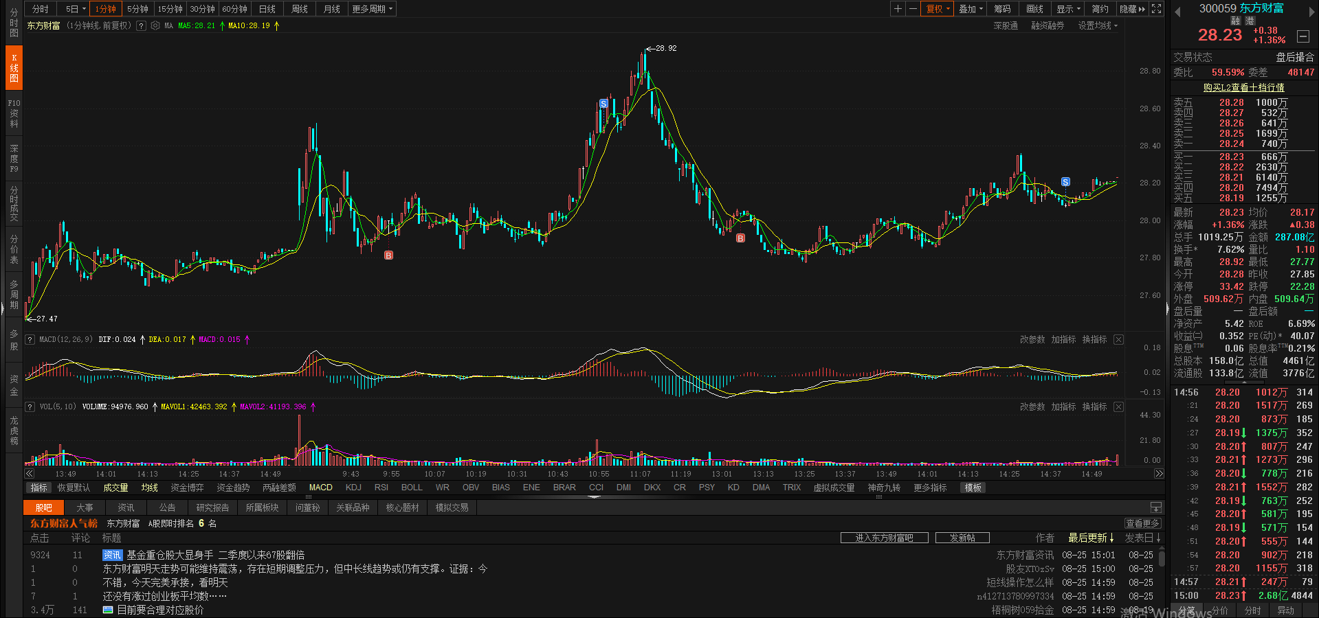Open the 分时图 sidebar view
This screenshot has height=618, width=1319.
(14, 23)
